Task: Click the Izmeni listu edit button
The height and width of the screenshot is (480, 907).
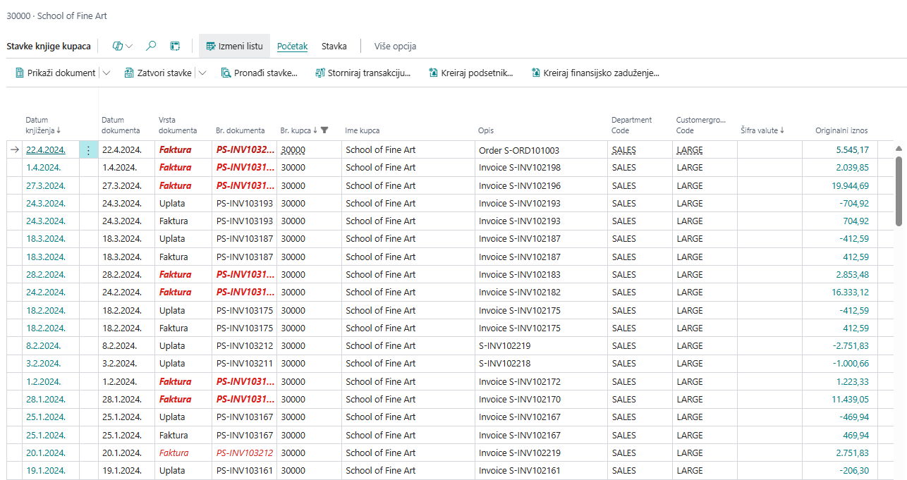Action: click(234, 46)
